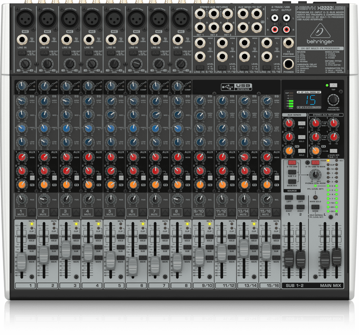Turn the PROGRAM/PARAMETER encoder knob
The image size is (359, 335).
point(333,100)
